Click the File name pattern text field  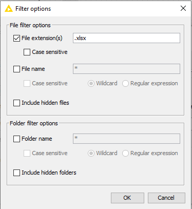click(x=126, y=69)
